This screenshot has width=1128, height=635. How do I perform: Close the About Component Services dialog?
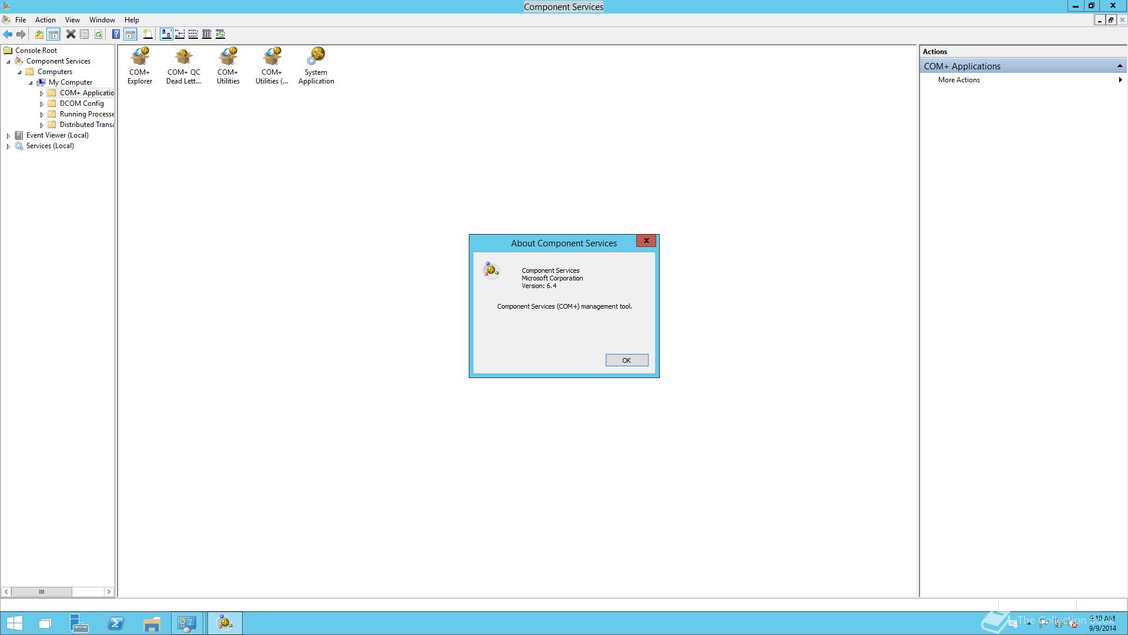coord(646,240)
